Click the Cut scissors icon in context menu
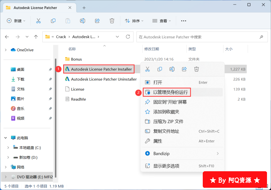 pos(148,69)
